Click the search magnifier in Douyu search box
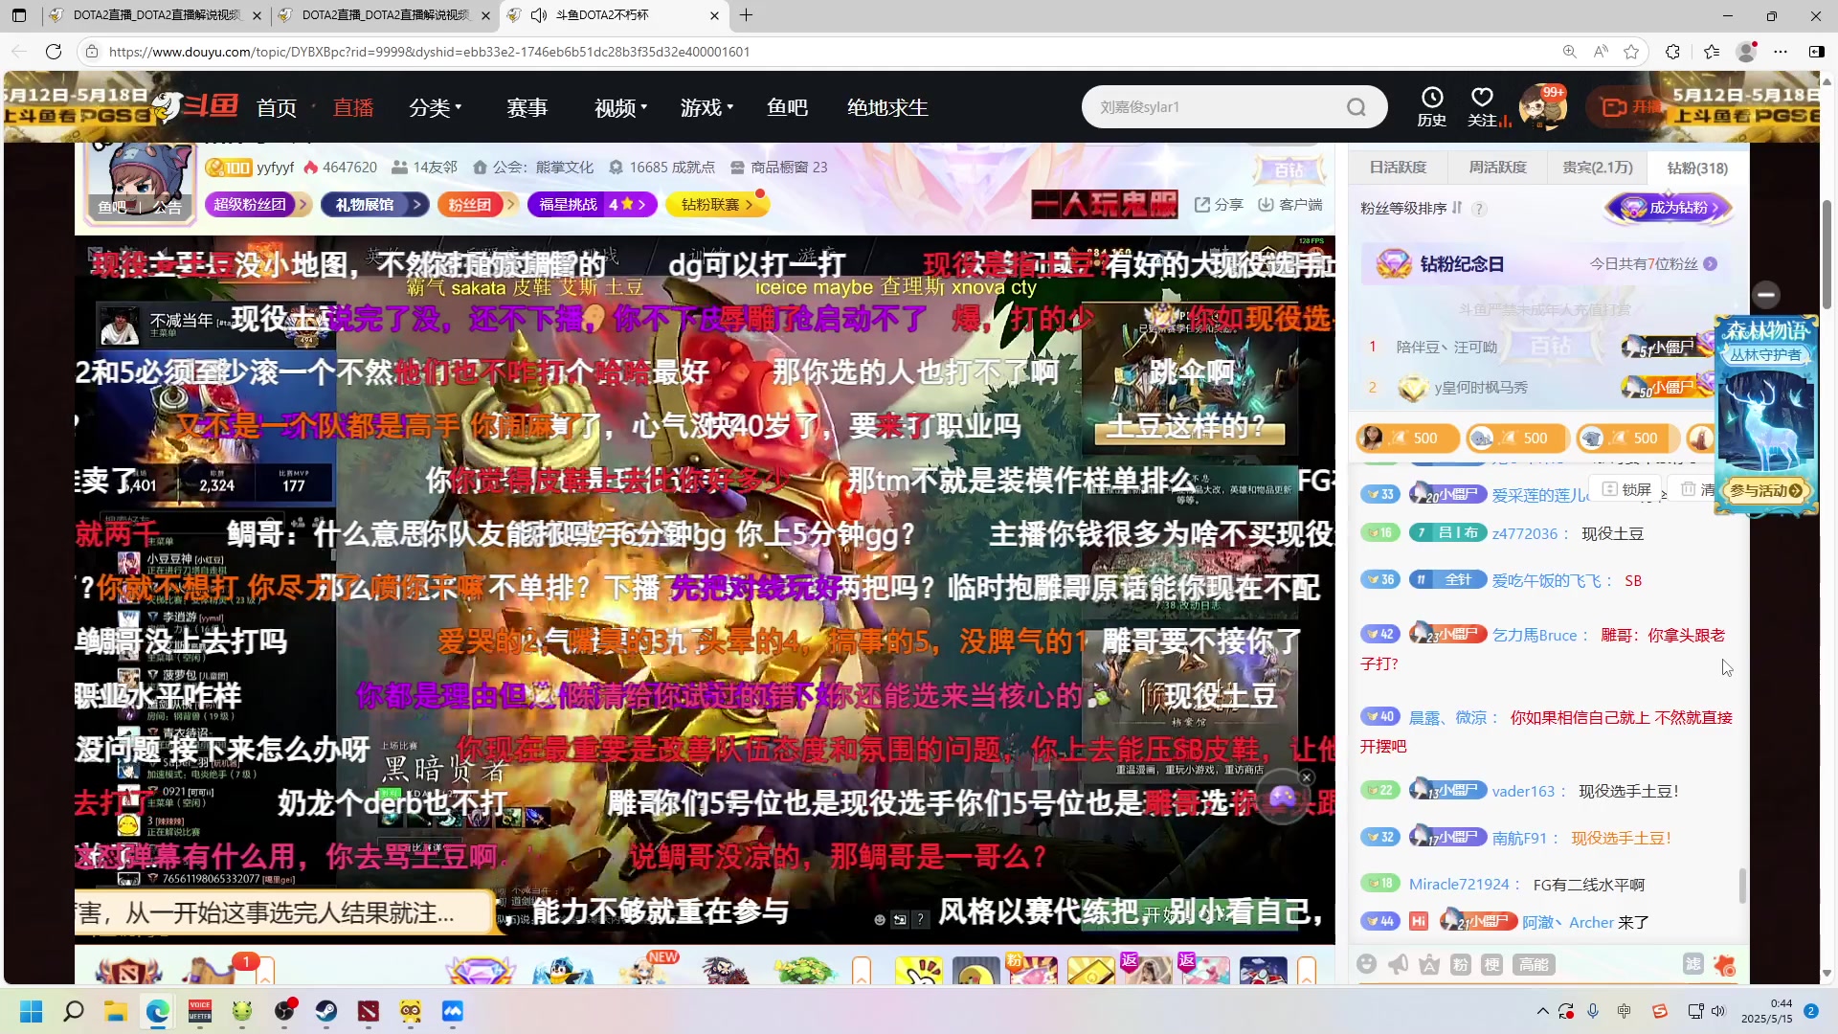 (x=1356, y=107)
